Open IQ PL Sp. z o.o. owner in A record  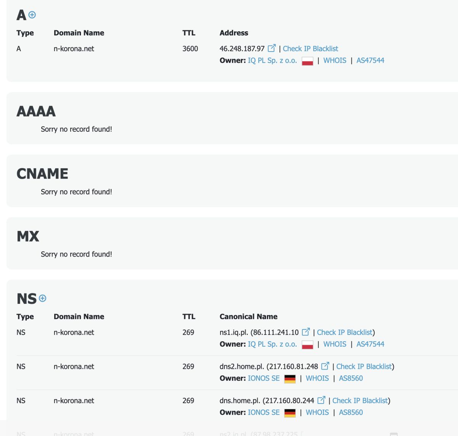[272, 60]
